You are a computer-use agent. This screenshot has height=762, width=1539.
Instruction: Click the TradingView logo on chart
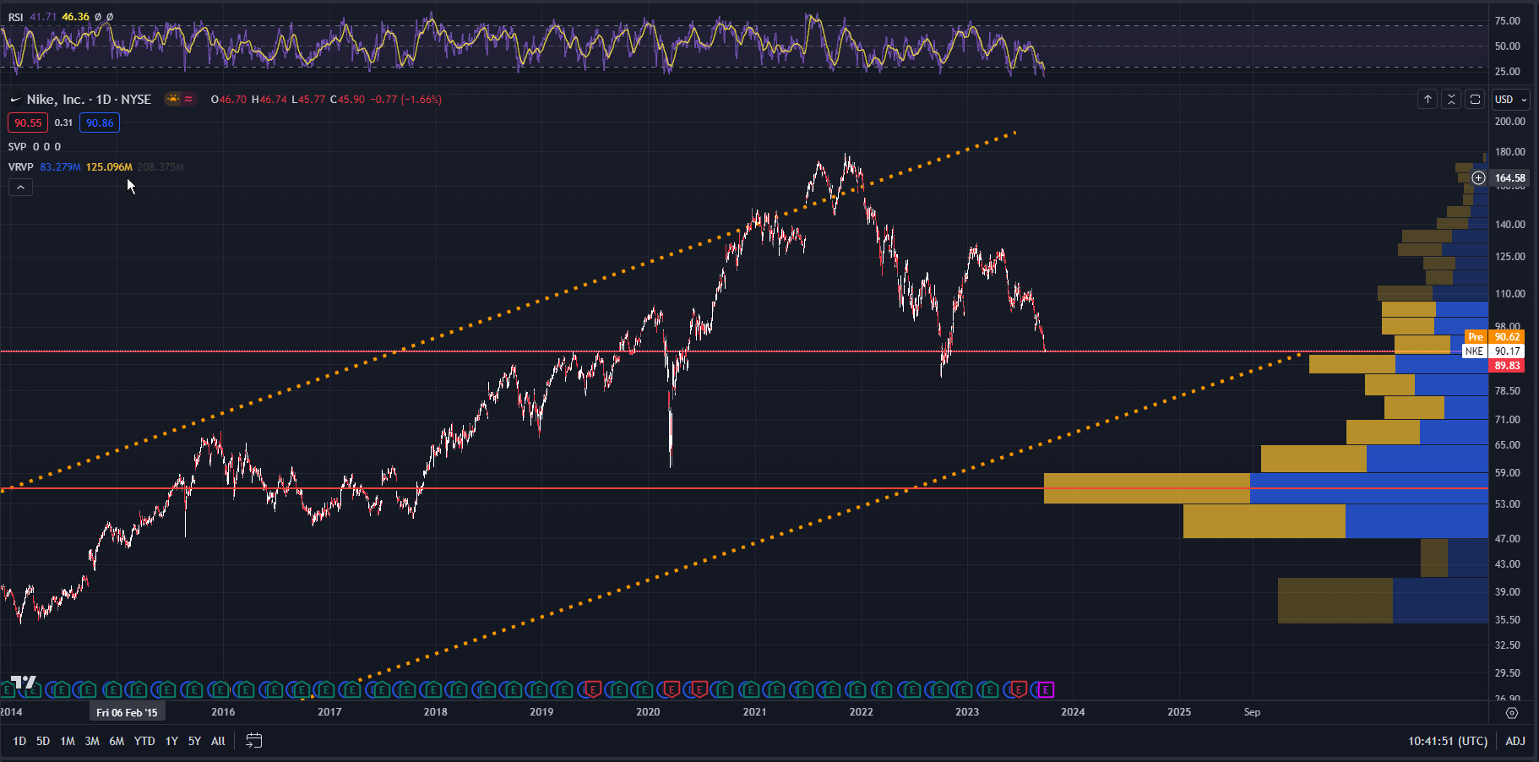coord(24,682)
